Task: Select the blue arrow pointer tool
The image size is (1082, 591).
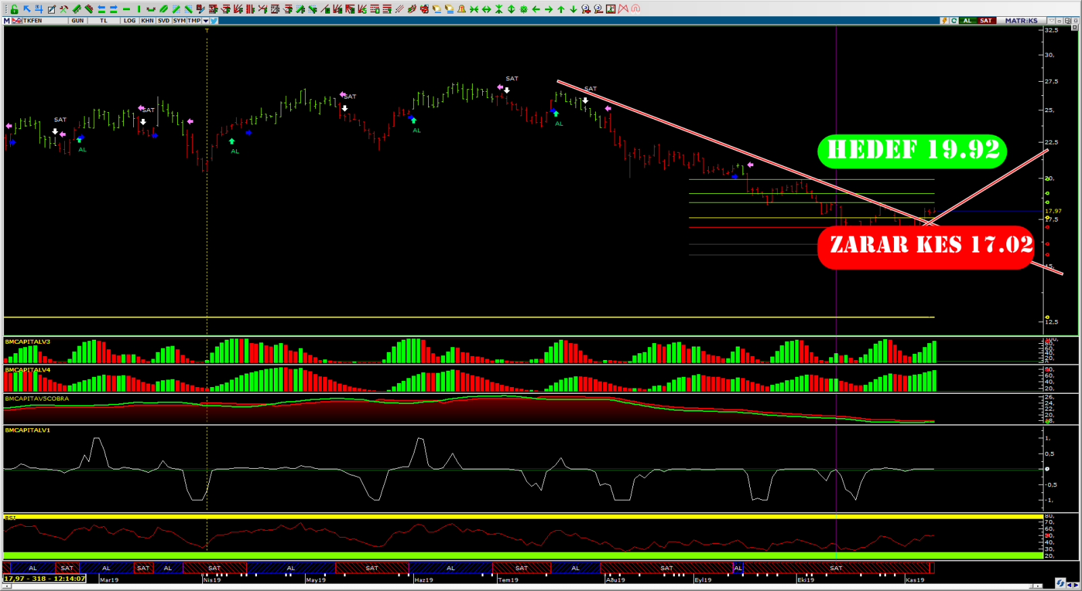Action: click(x=26, y=9)
